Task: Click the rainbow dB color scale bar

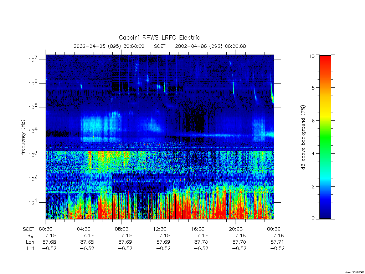Action: 325,137
